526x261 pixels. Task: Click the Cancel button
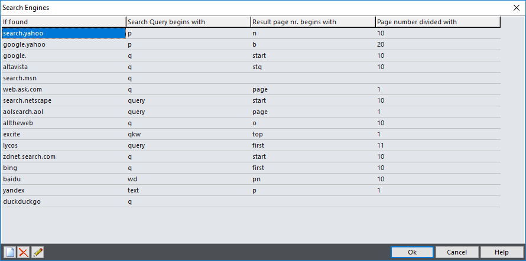pos(457,252)
